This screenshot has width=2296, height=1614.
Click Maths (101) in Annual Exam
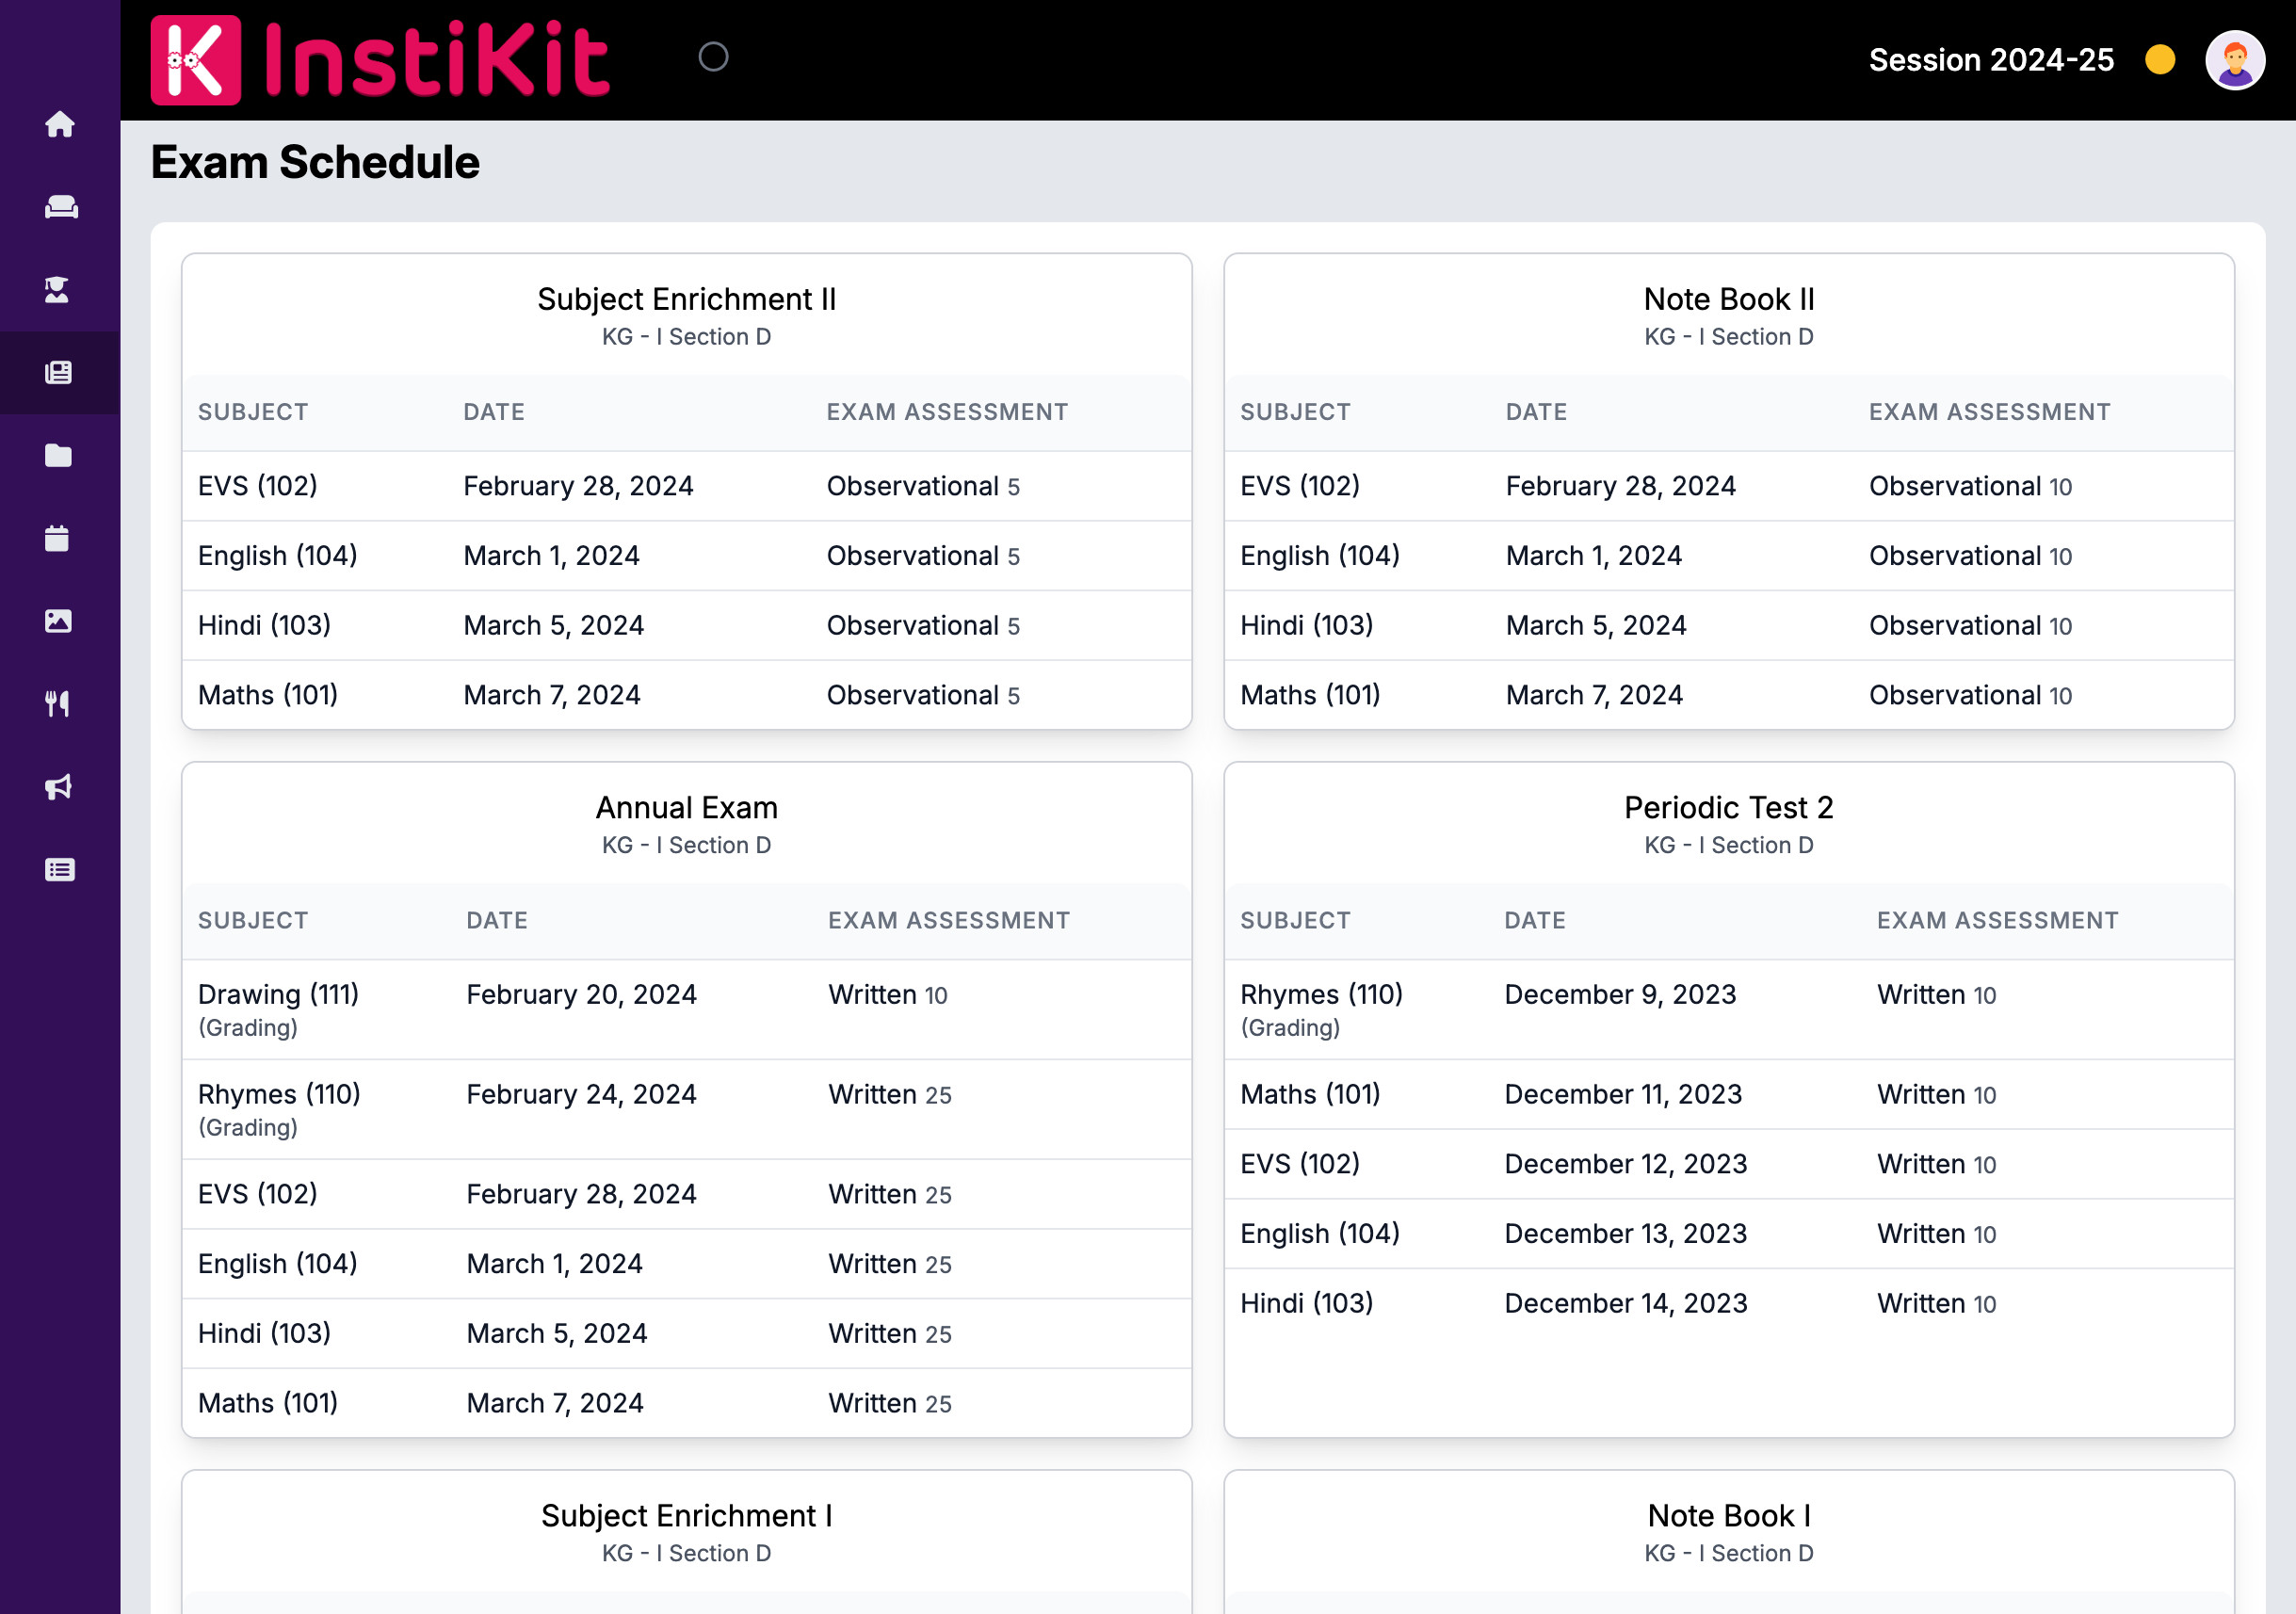268,1403
